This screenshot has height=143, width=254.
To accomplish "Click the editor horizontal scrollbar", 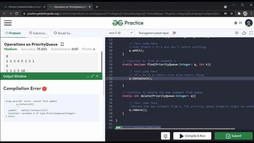I will click(175, 129).
